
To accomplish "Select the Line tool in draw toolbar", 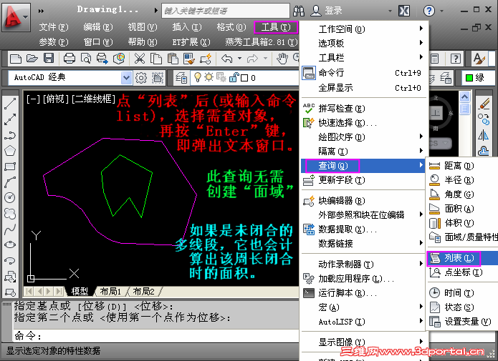I will point(10,104).
